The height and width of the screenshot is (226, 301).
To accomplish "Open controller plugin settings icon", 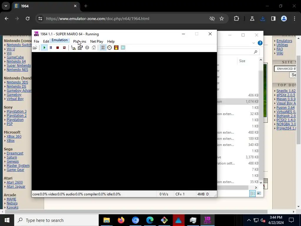I will pos(73,48).
